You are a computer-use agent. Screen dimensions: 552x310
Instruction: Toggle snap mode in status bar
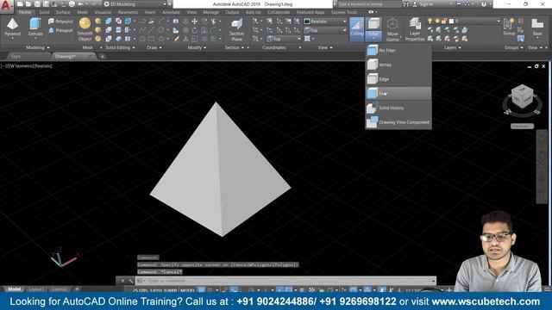coord(210,290)
